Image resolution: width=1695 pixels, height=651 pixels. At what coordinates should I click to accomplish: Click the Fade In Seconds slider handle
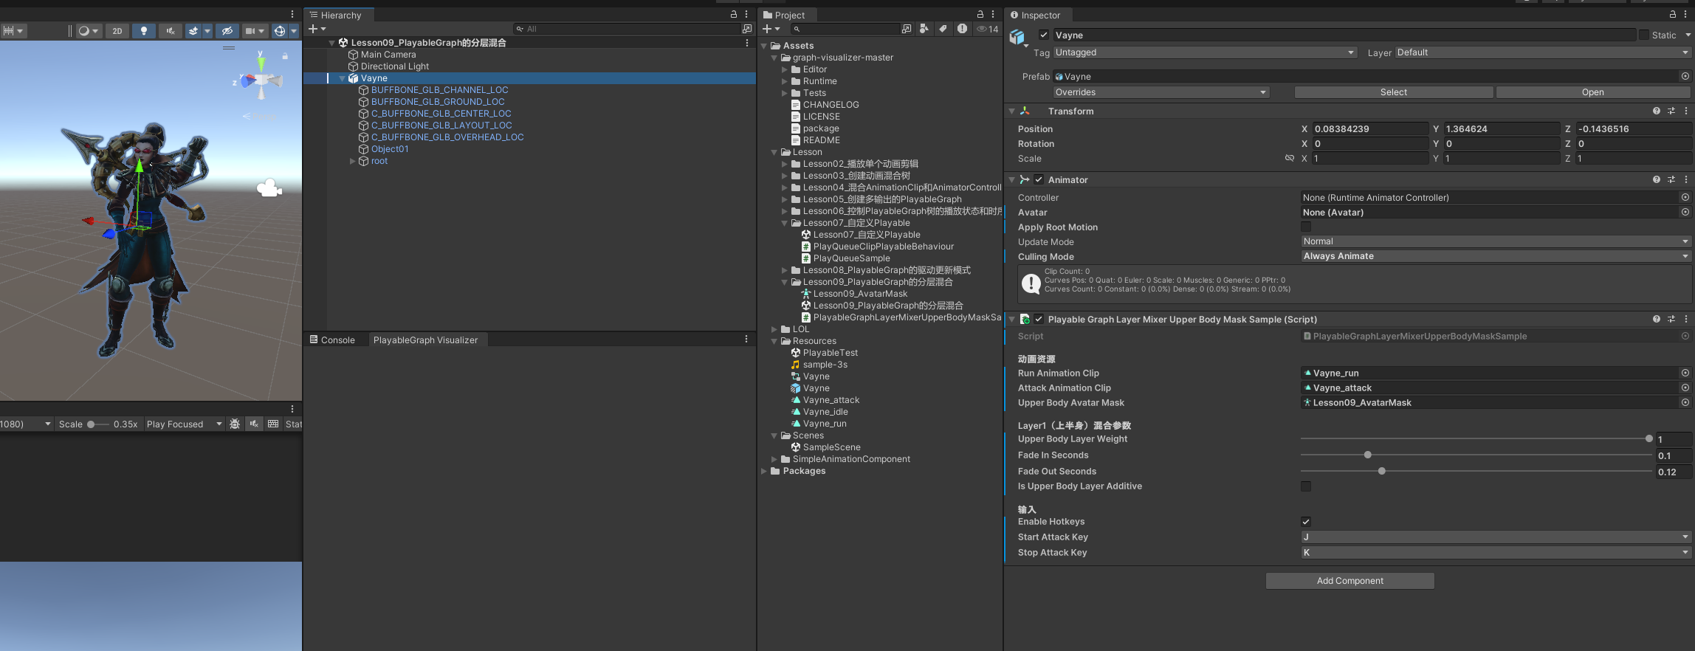(1368, 455)
